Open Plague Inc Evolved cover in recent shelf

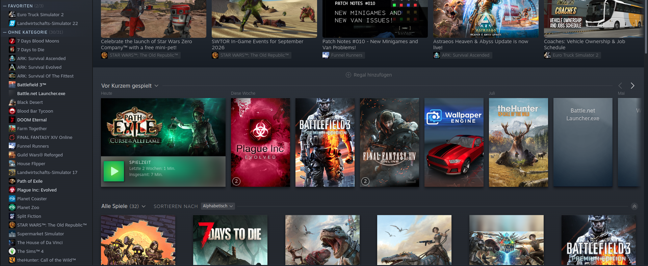tap(260, 142)
